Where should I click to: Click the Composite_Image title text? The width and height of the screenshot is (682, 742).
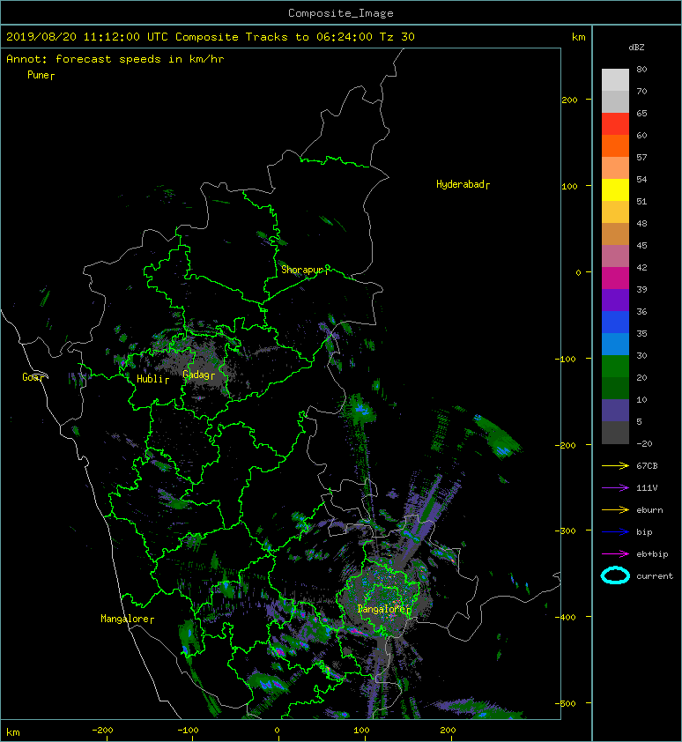341,13
